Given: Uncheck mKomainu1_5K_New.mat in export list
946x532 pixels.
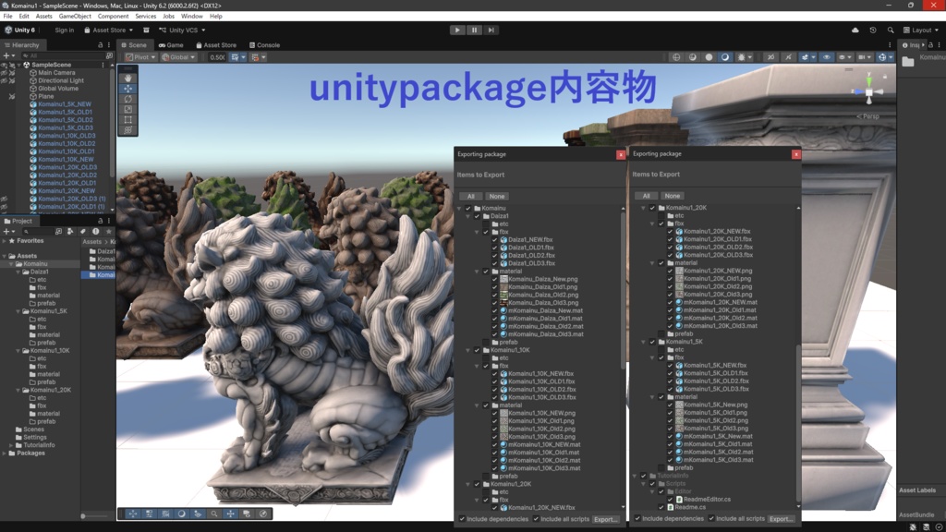Looking at the screenshot, I should coord(670,436).
